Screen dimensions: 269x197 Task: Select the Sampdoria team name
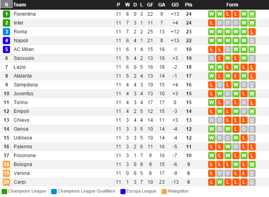(25, 85)
